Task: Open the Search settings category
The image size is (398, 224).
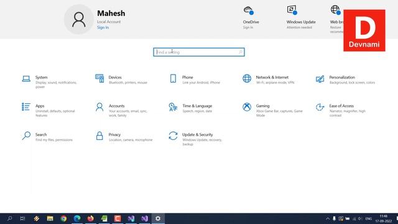Action: pyautogui.click(x=47, y=137)
